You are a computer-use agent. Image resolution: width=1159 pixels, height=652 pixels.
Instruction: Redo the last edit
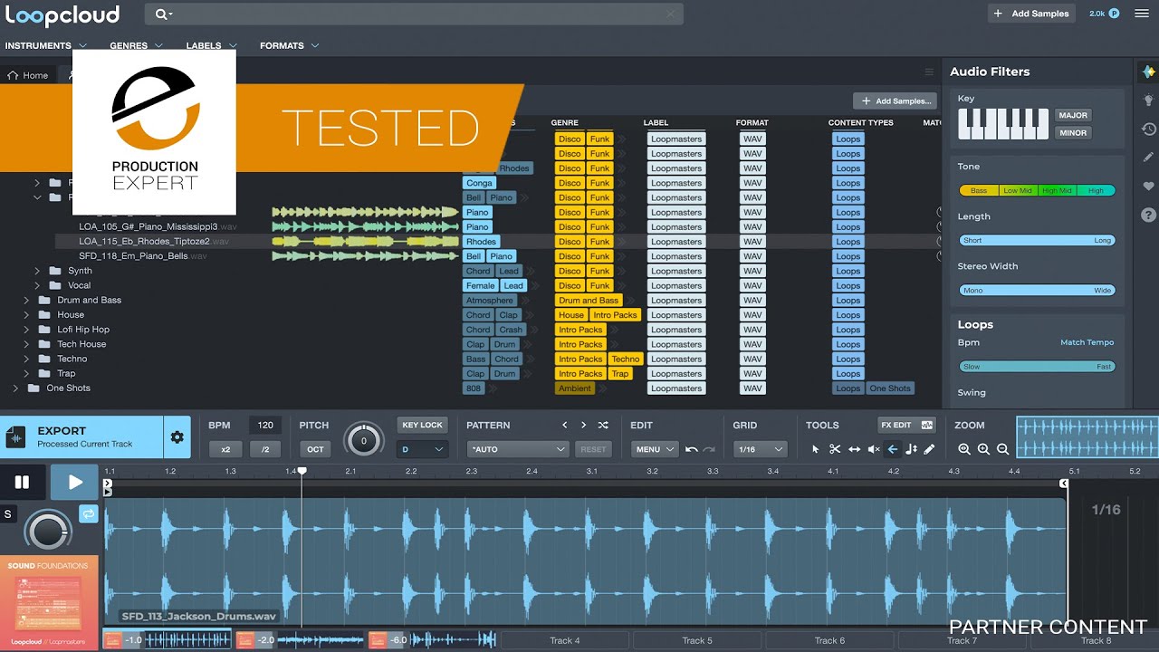click(709, 449)
